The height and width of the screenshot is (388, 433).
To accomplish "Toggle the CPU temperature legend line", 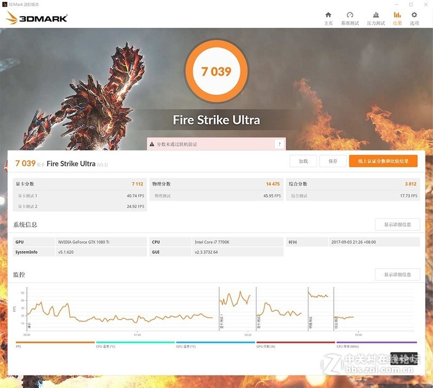I will pyautogui.click(x=135, y=342).
